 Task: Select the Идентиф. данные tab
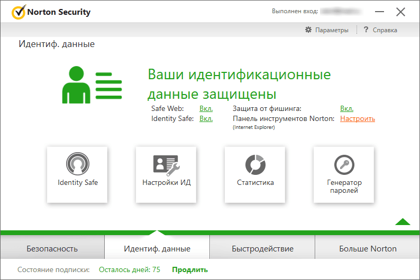[157, 247]
